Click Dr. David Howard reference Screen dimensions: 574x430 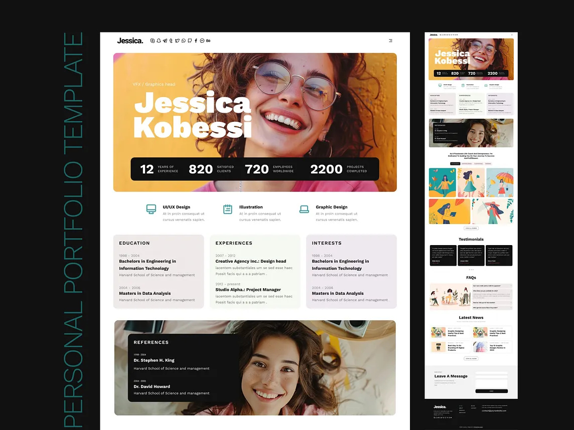coord(152,386)
